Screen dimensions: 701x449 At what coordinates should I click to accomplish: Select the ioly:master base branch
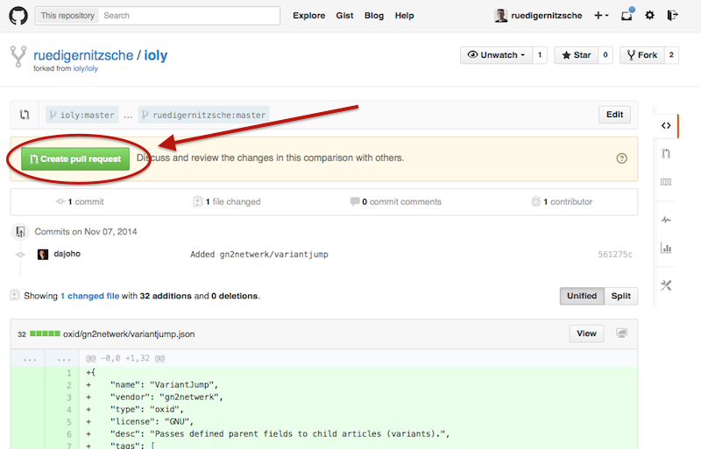click(x=82, y=115)
